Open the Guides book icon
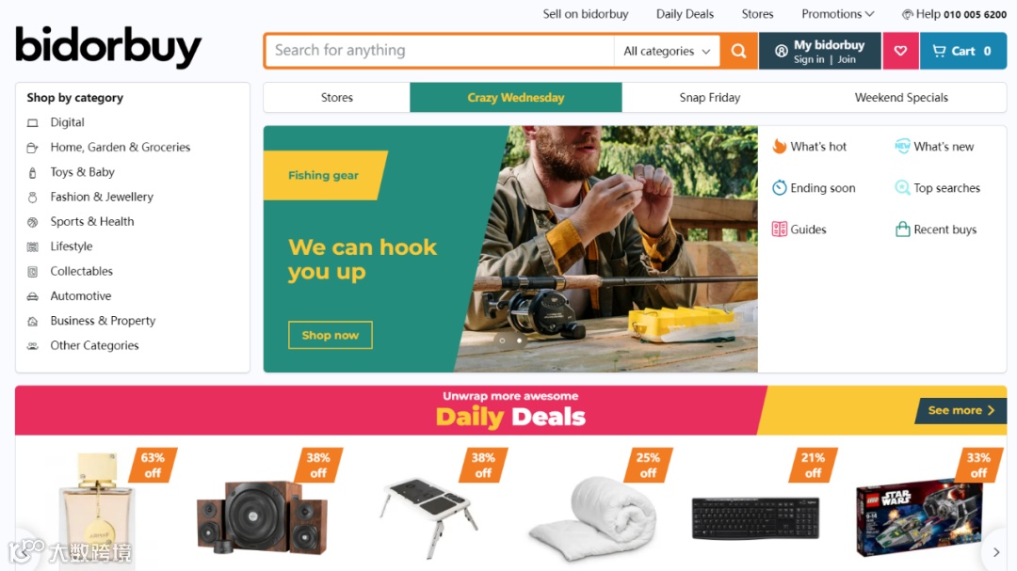1017x571 pixels. (x=779, y=229)
